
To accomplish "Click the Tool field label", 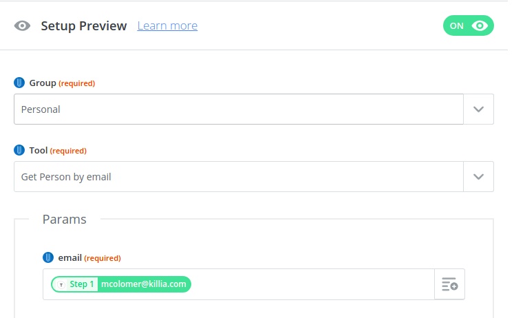I will [39, 151].
